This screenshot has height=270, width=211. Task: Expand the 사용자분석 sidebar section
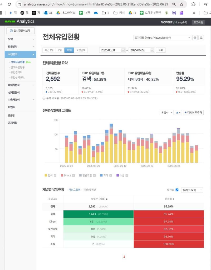point(21,99)
